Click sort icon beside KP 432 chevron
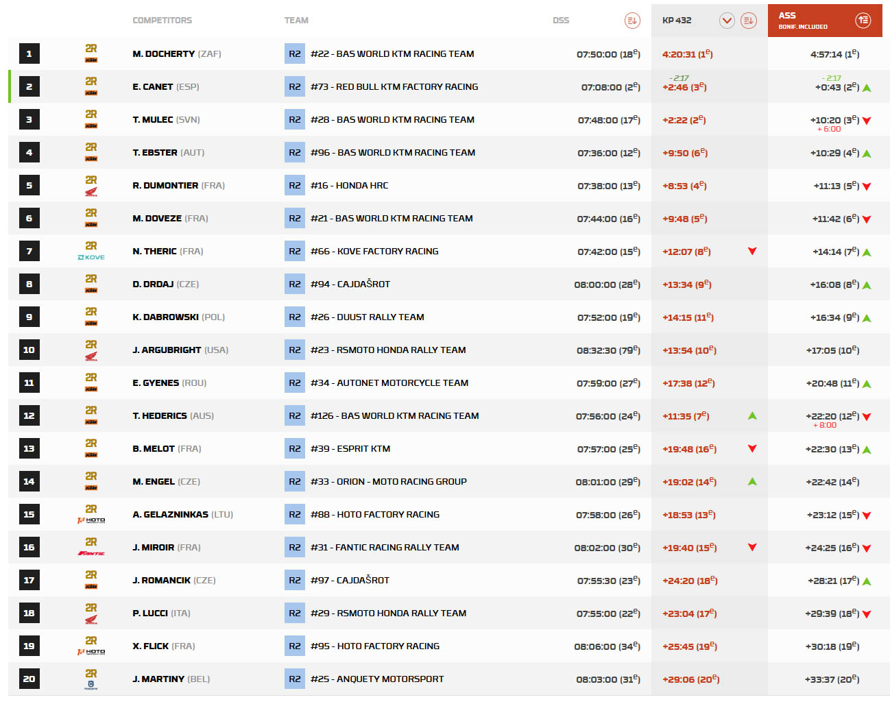This screenshot has width=890, height=704. click(x=748, y=21)
